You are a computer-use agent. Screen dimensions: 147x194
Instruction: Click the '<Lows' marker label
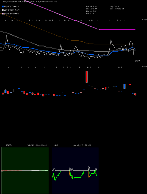(144, 66)
